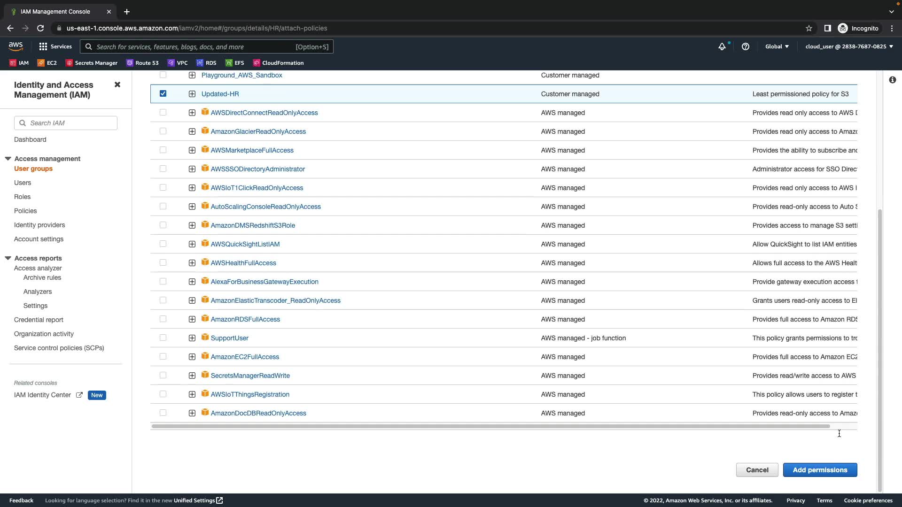The image size is (902, 507).
Task: Open the Services grid menu
Action: click(55, 46)
